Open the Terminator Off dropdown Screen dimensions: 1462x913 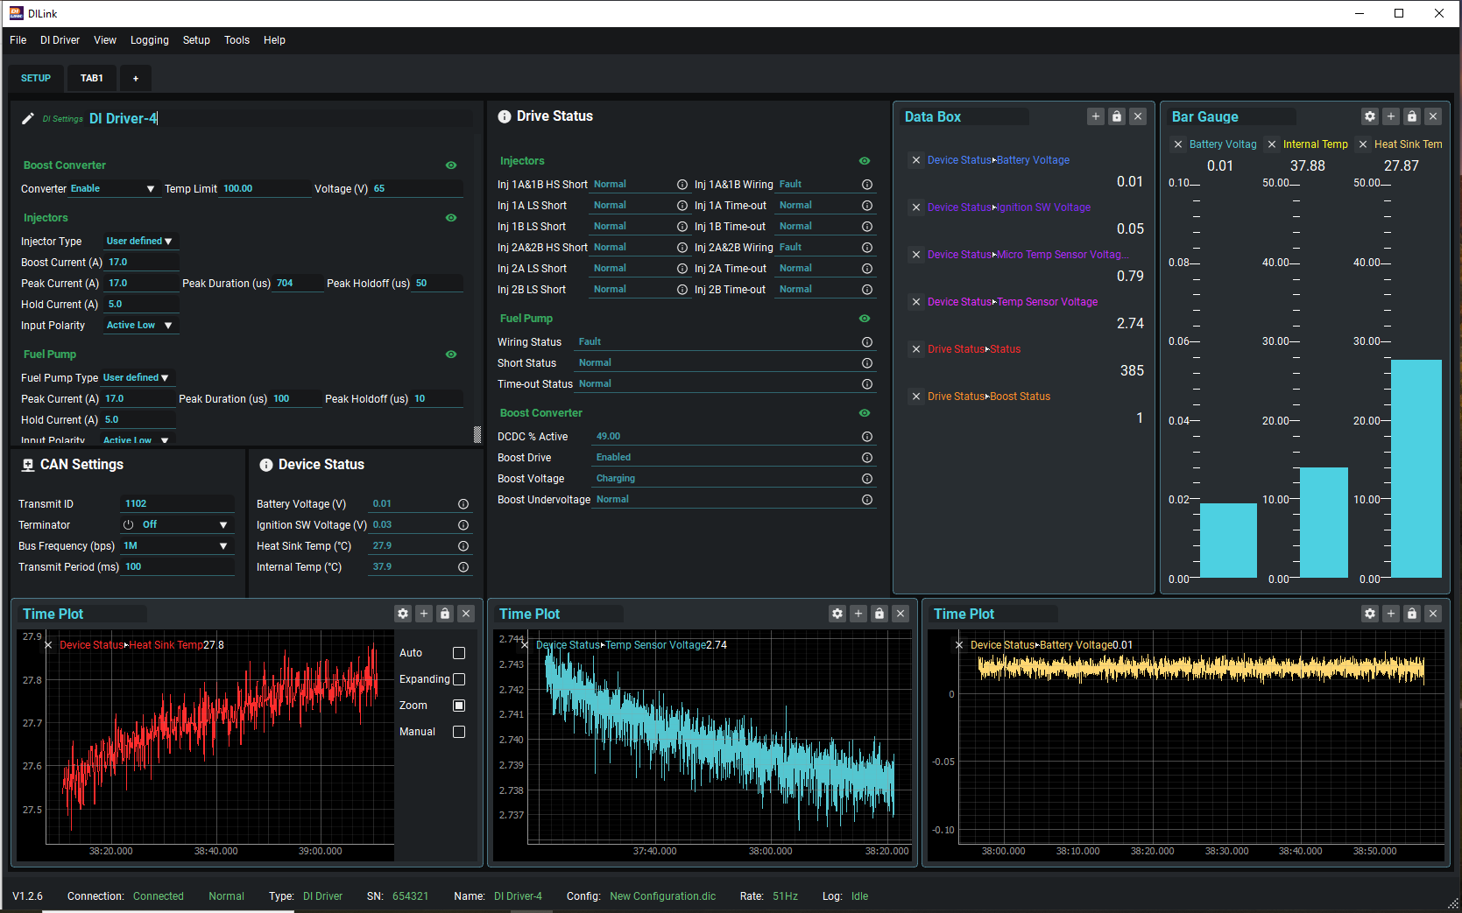point(176,525)
